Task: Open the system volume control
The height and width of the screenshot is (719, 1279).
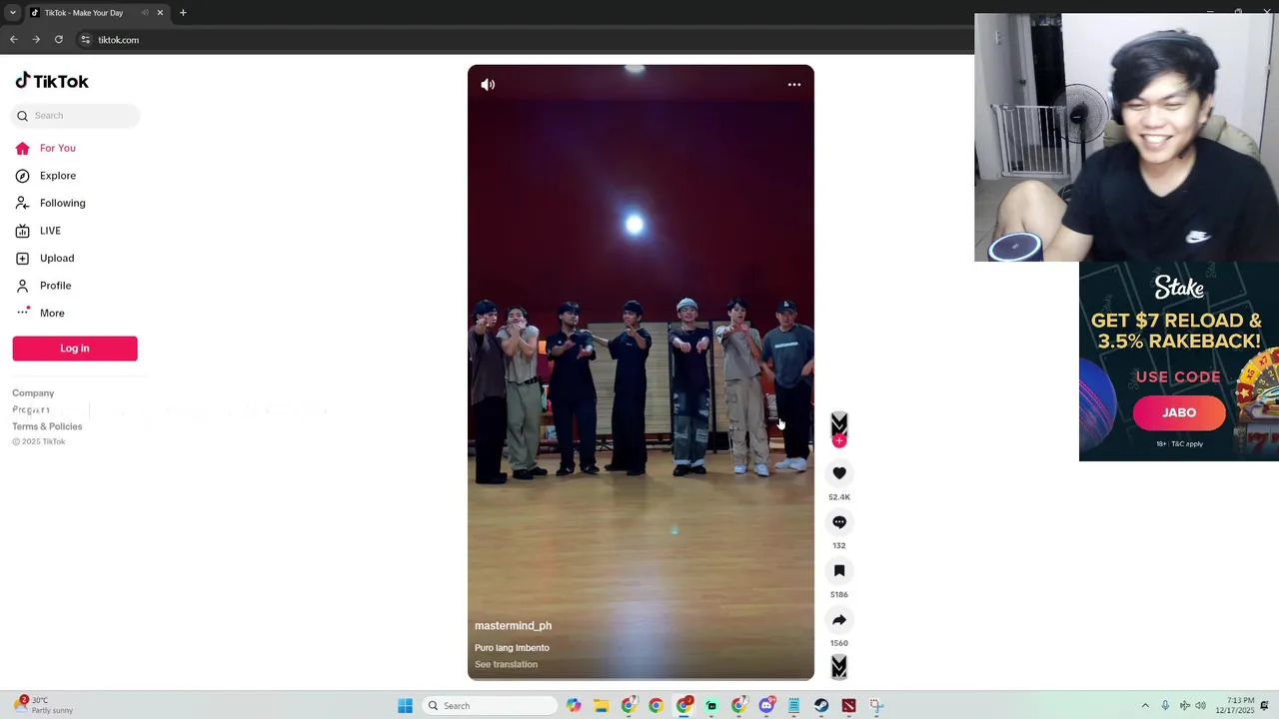Action: (1200, 706)
